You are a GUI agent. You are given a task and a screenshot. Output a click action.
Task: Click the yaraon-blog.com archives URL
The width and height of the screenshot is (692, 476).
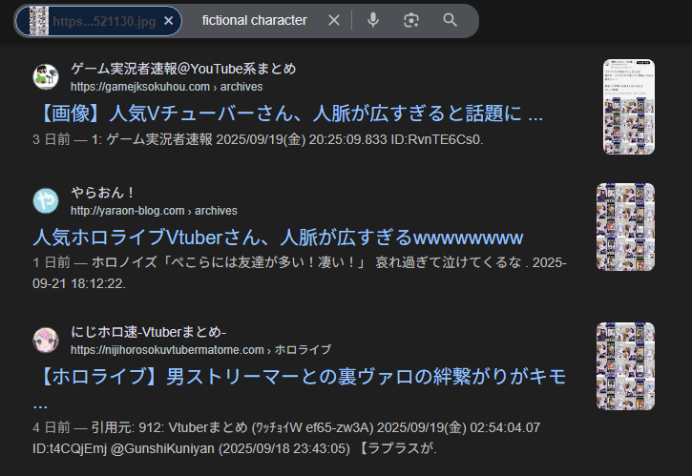tap(154, 210)
